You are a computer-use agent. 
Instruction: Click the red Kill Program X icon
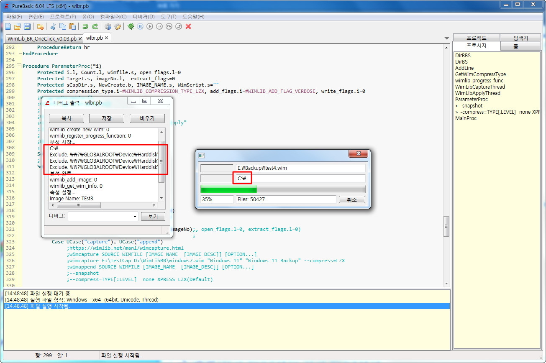[x=188, y=26]
